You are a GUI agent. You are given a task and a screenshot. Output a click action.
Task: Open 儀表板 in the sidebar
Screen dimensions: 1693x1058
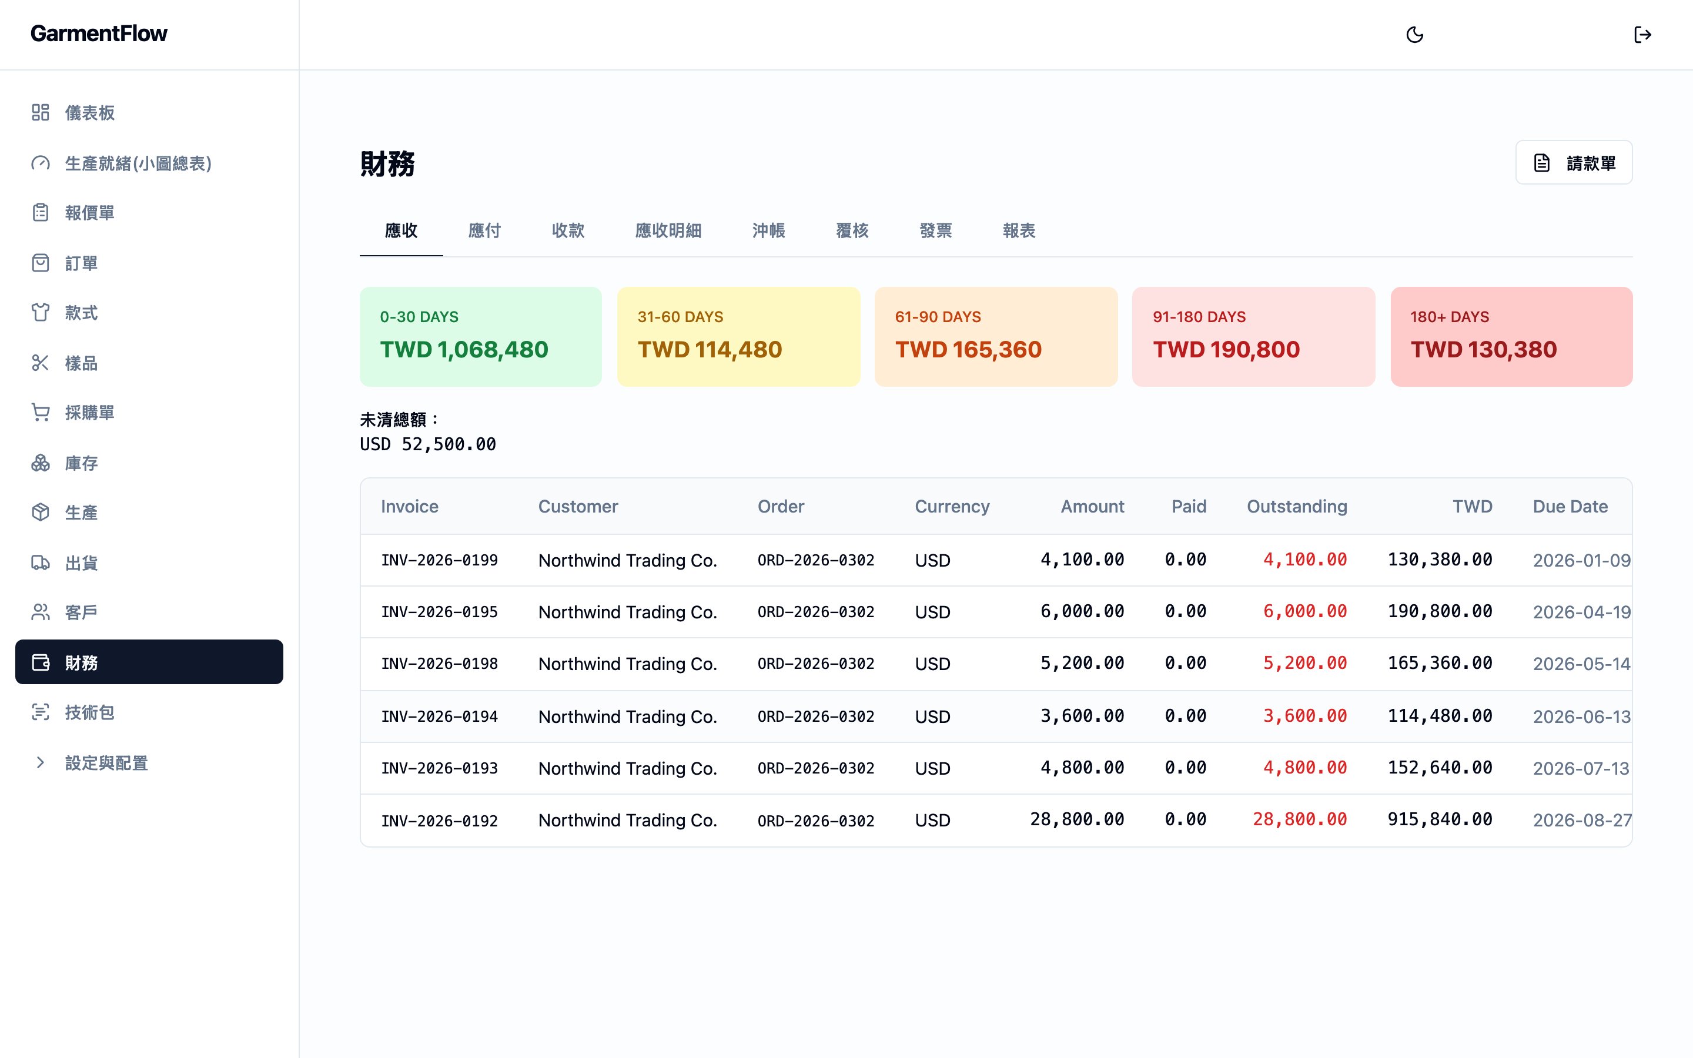tap(149, 113)
